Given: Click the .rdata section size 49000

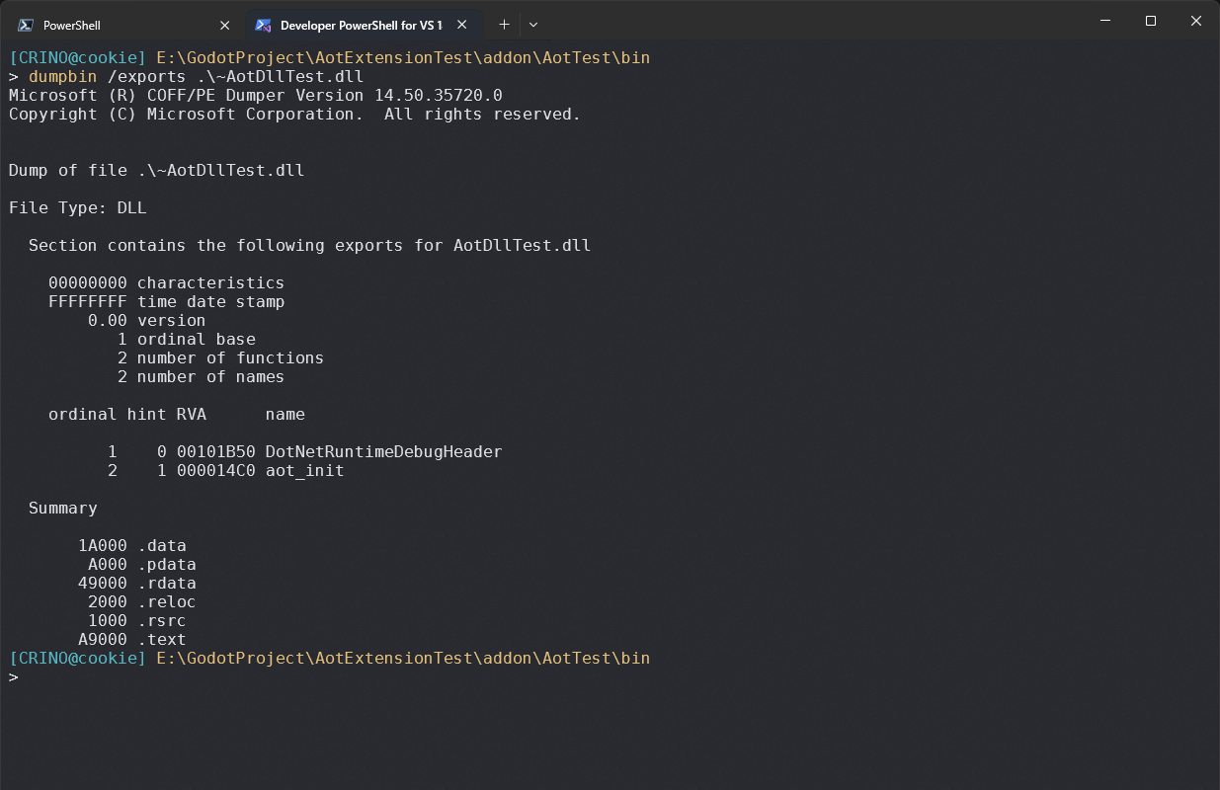Looking at the screenshot, I should [x=102, y=584].
